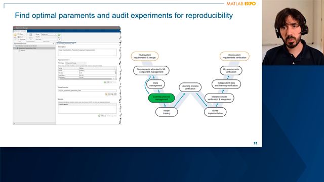Select the Experiment Manager ribbon tab
Viewport: 324px width, 182px height.
coord(20,31)
